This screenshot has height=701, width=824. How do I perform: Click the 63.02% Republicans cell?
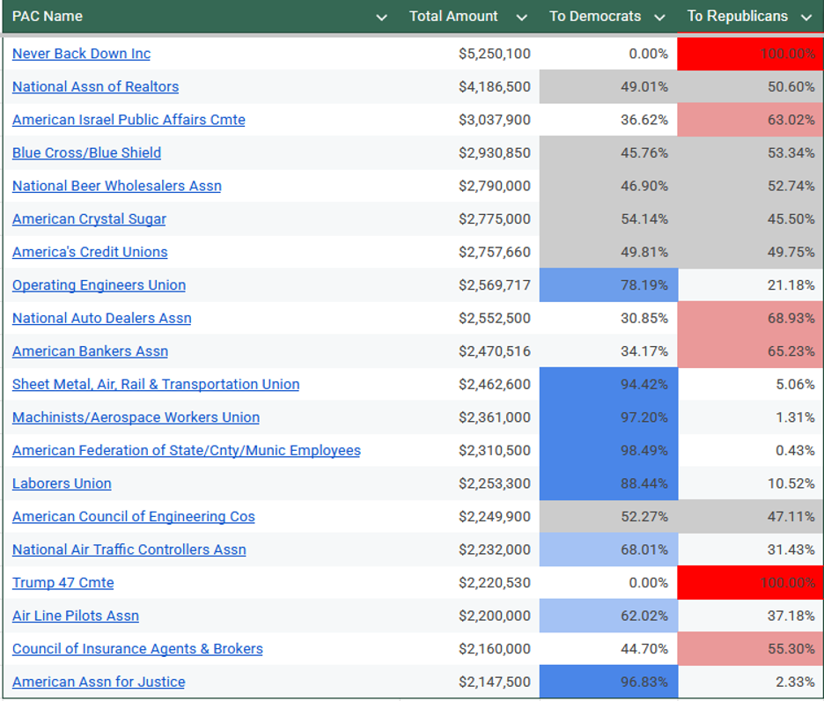pos(750,120)
